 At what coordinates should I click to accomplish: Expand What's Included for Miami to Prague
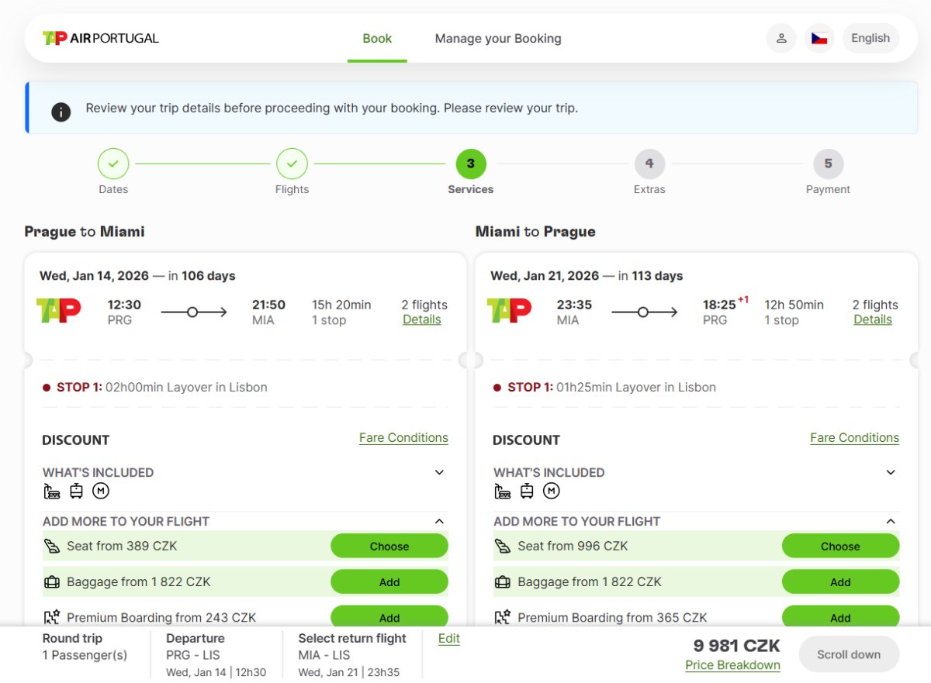pyautogui.click(x=891, y=473)
